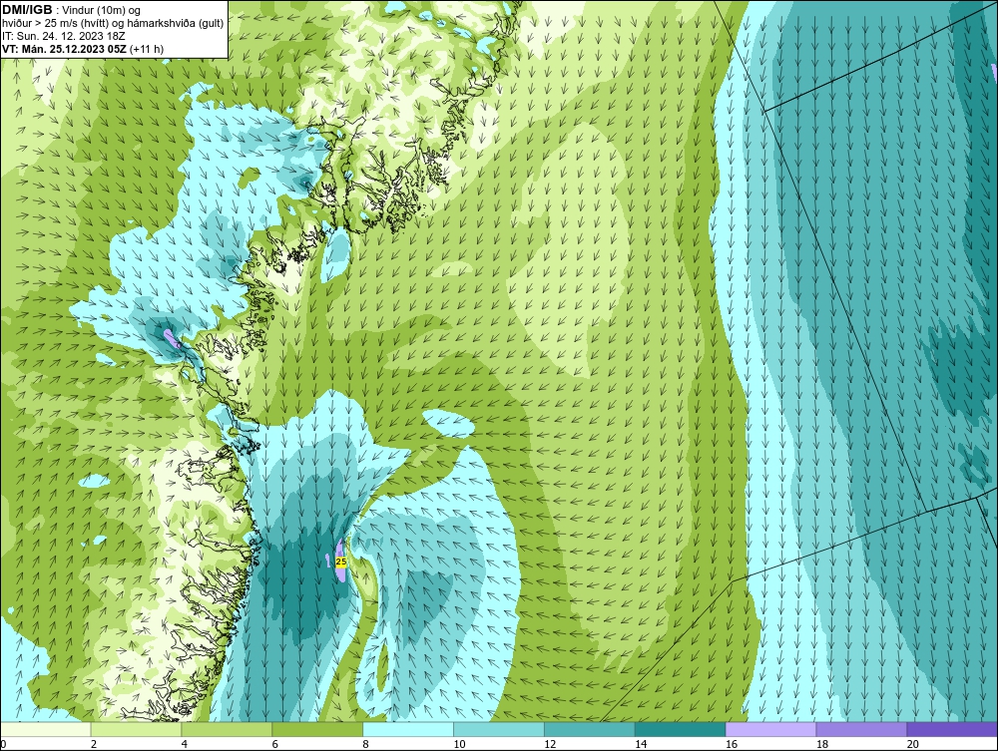Viewport: 998px width, 751px height.
Task: Click the 6–8 m/s olive green swatch
Action: 317,729
